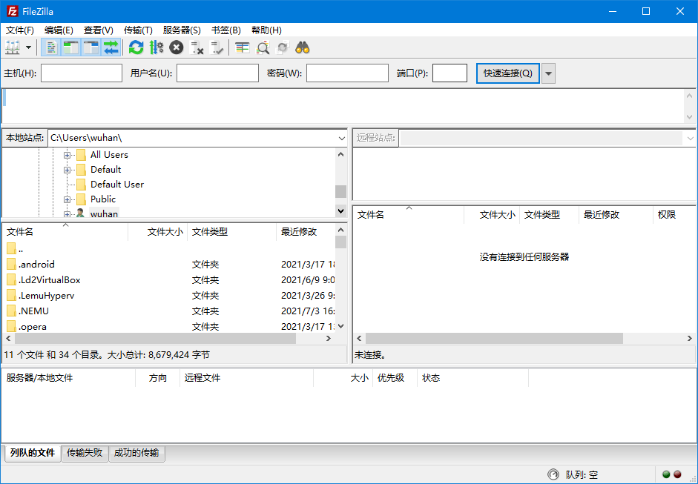Switch to the 传输失败 tab
Image resolution: width=698 pixels, height=484 pixels.
tap(85, 453)
